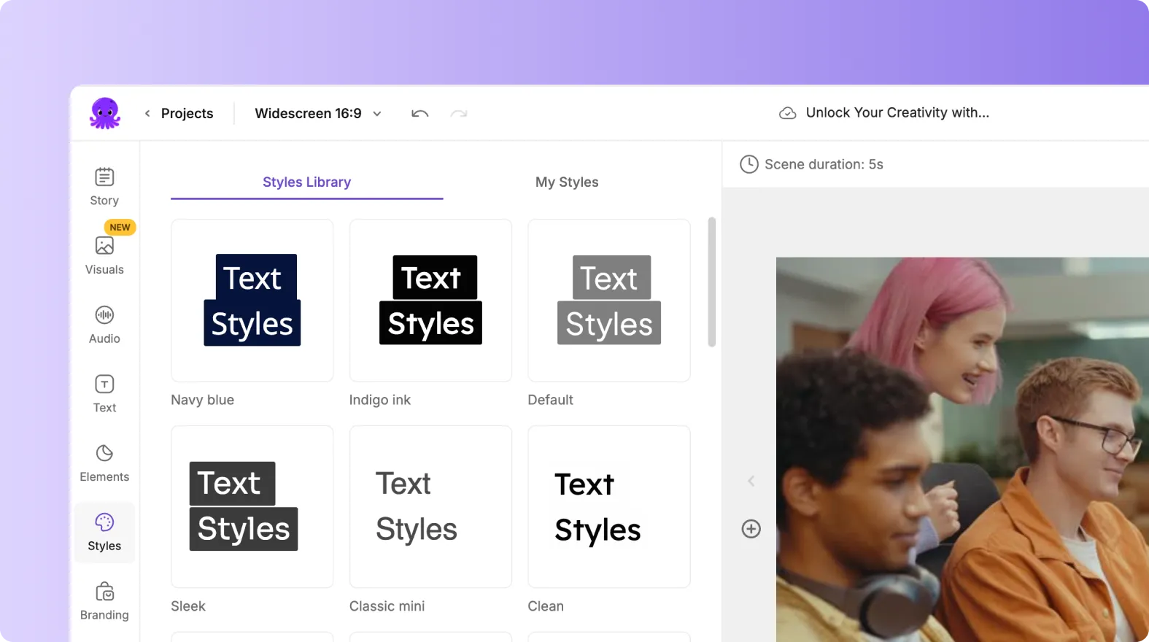Click the redo arrow icon

tap(459, 113)
